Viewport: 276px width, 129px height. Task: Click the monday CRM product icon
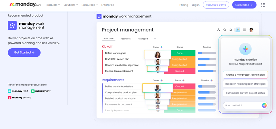point(10,91)
